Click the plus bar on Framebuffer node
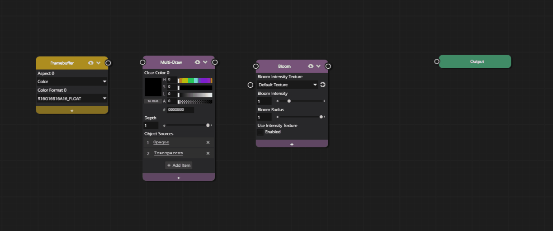553x231 pixels. (x=72, y=110)
